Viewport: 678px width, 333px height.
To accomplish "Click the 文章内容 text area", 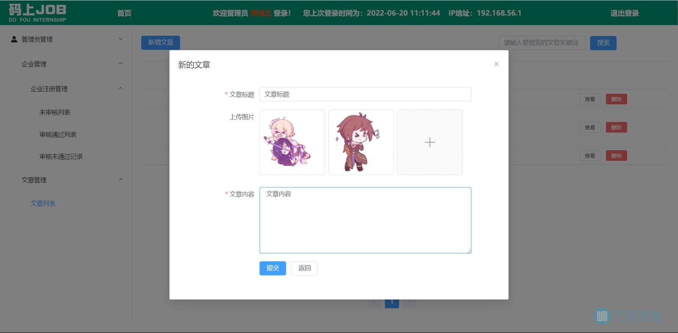I will point(365,220).
